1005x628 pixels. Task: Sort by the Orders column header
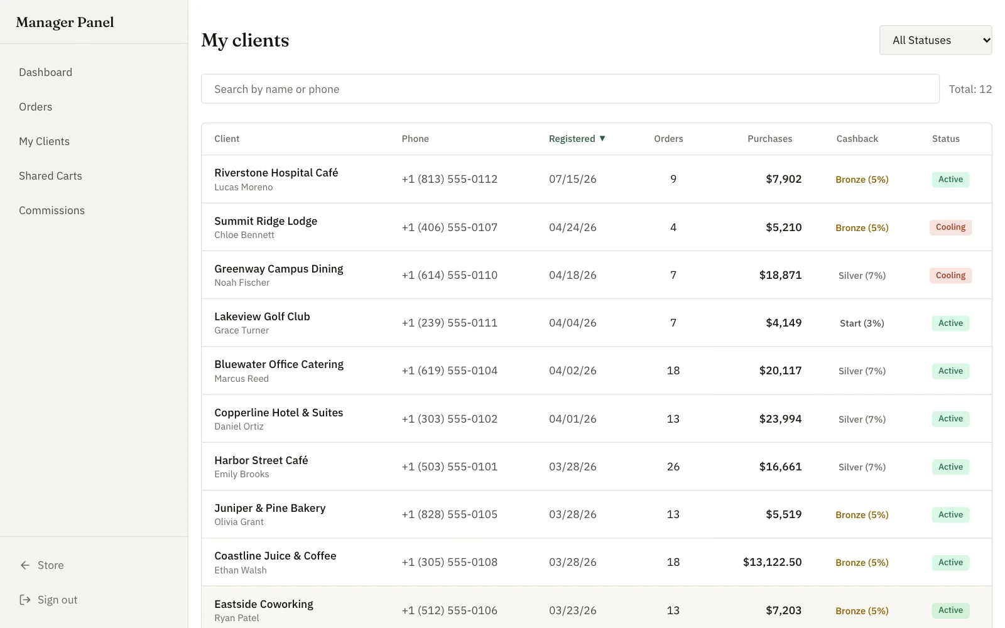click(668, 139)
